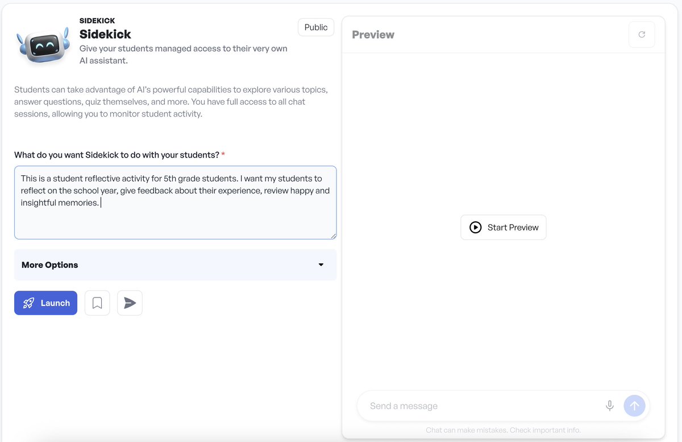682x442 pixels.
Task: Expand the More Options section
Action: pos(175,265)
